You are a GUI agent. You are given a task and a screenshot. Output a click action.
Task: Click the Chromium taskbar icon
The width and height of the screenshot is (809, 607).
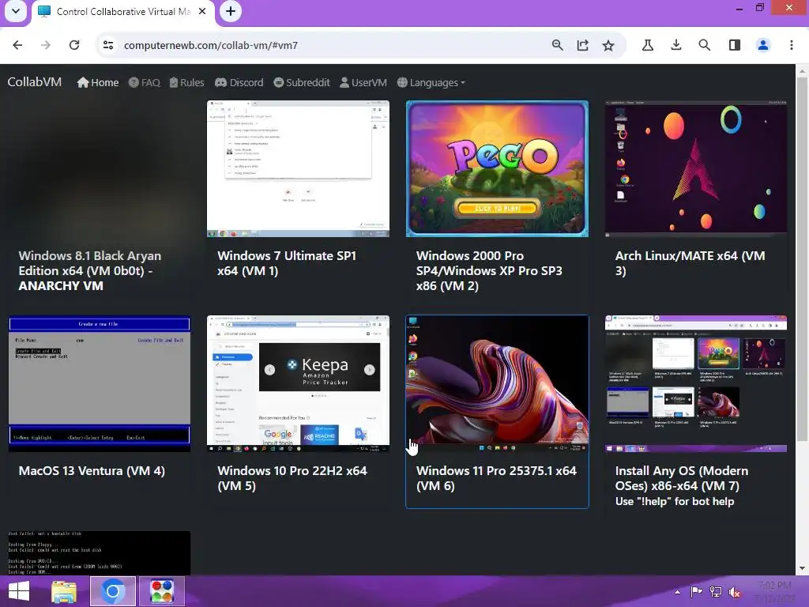click(113, 591)
